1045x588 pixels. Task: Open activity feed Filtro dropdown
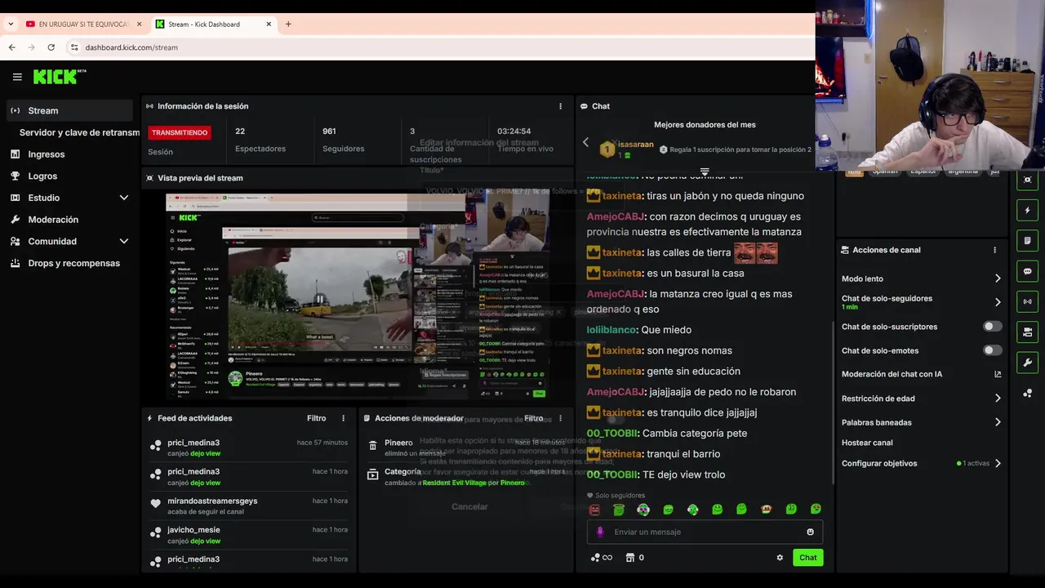pyautogui.click(x=316, y=418)
